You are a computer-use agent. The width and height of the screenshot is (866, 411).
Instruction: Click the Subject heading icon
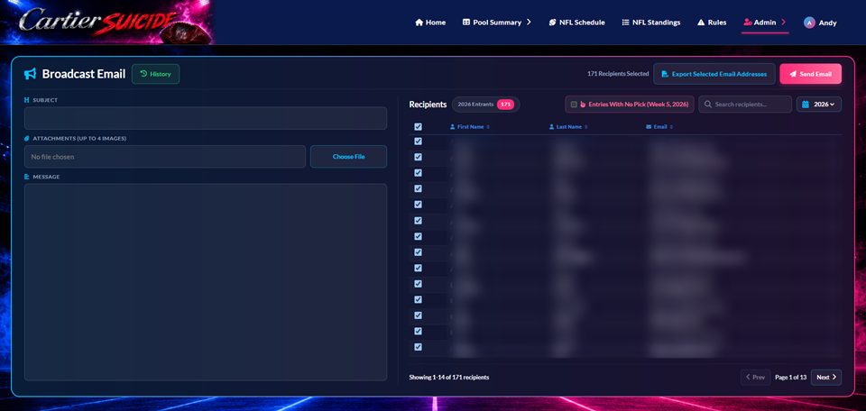tap(26, 100)
